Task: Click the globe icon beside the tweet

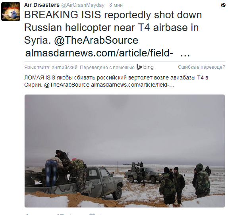Action: (223, 5)
